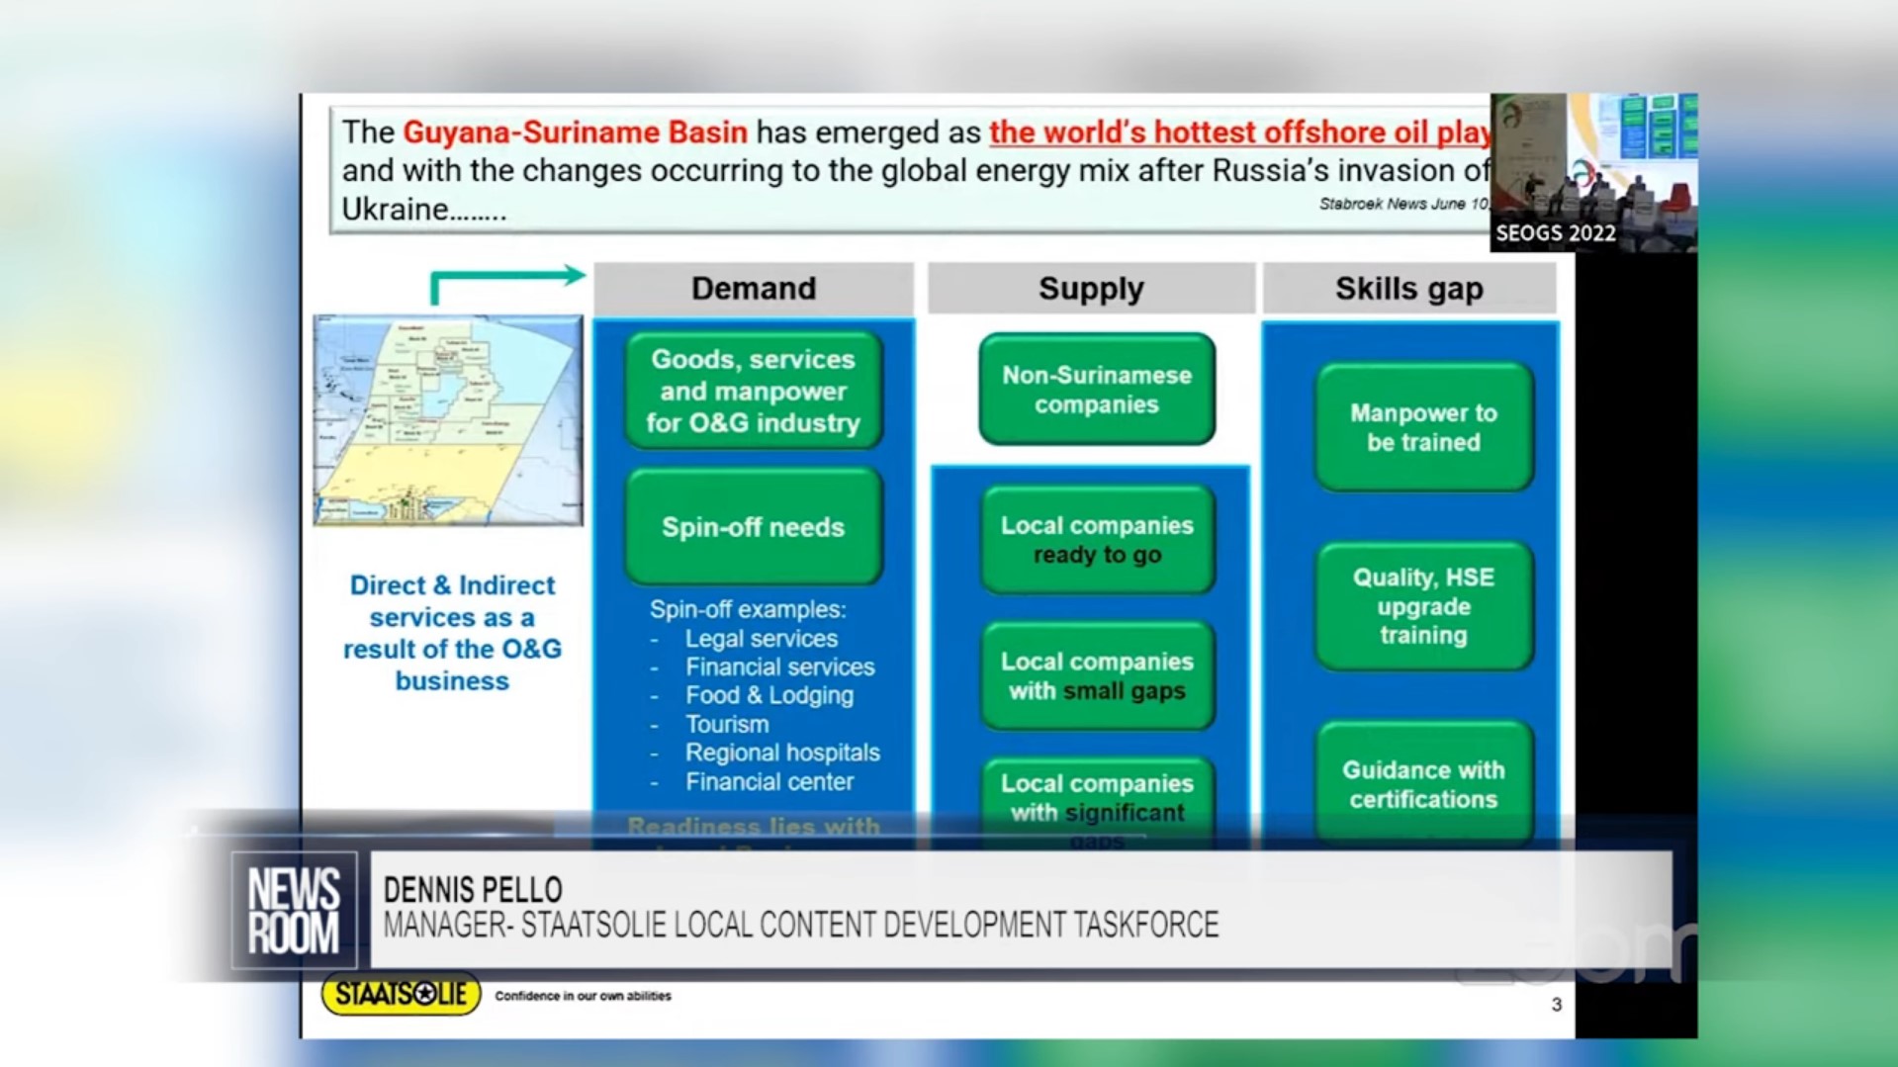Click the Supply column header
Viewport: 1898px width, 1067px height.
pyautogui.click(x=1091, y=289)
